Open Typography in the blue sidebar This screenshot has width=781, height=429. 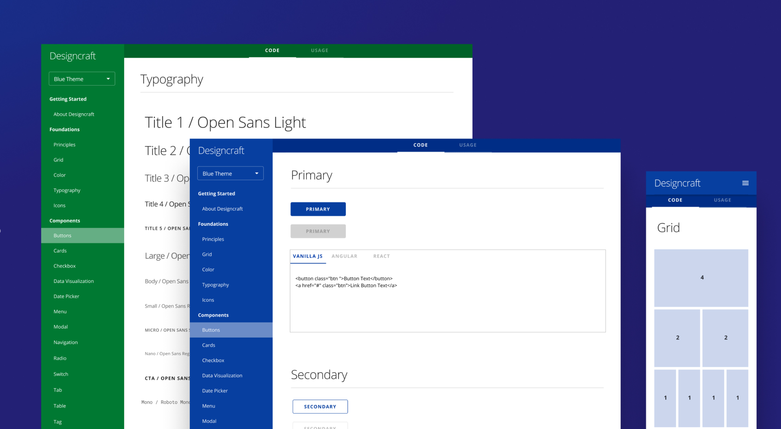215,285
